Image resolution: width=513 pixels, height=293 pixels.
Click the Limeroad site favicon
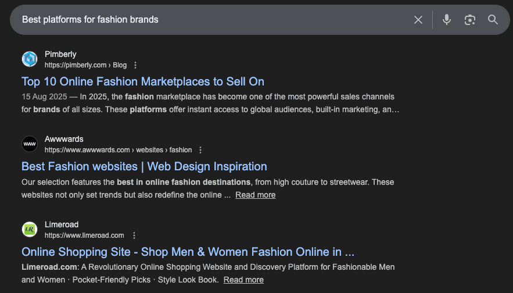[x=30, y=229]
